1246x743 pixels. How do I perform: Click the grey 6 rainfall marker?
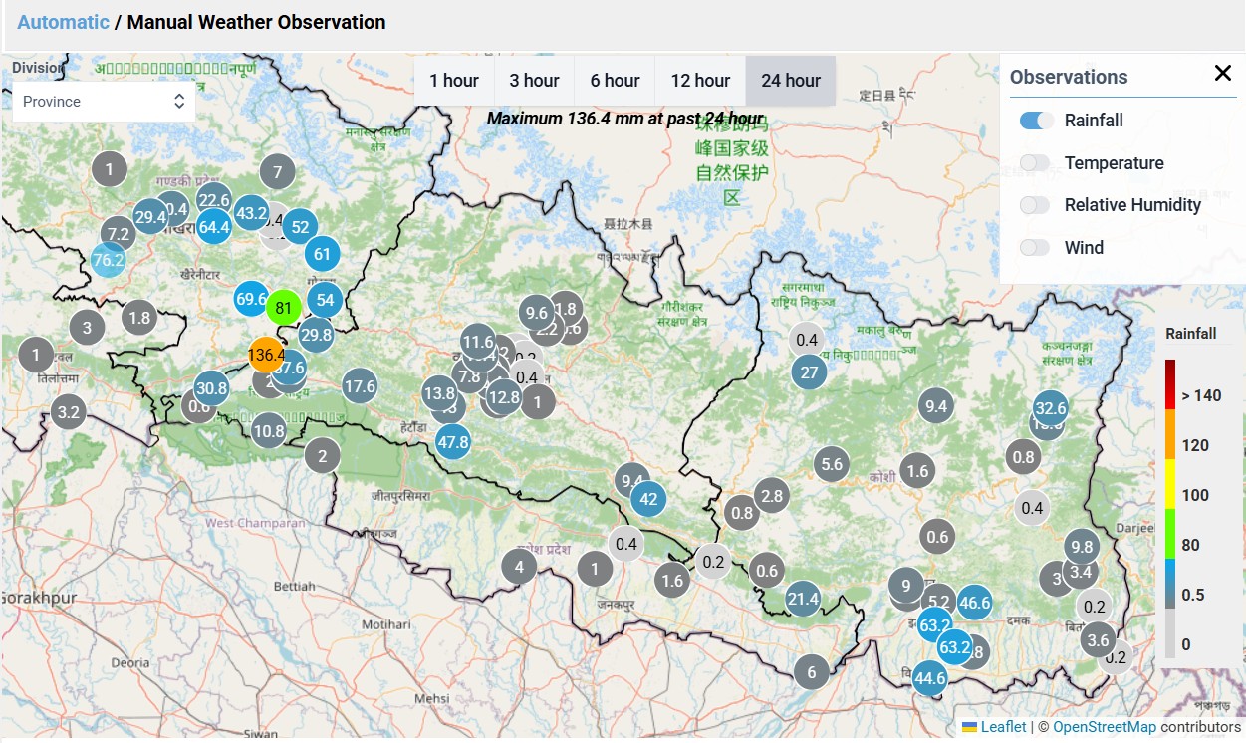(812, 672)
